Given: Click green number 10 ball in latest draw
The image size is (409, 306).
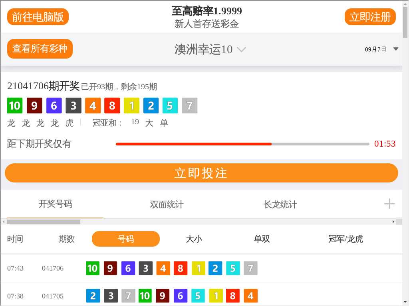Looking at the screenshot, I should tap(15, 106).
